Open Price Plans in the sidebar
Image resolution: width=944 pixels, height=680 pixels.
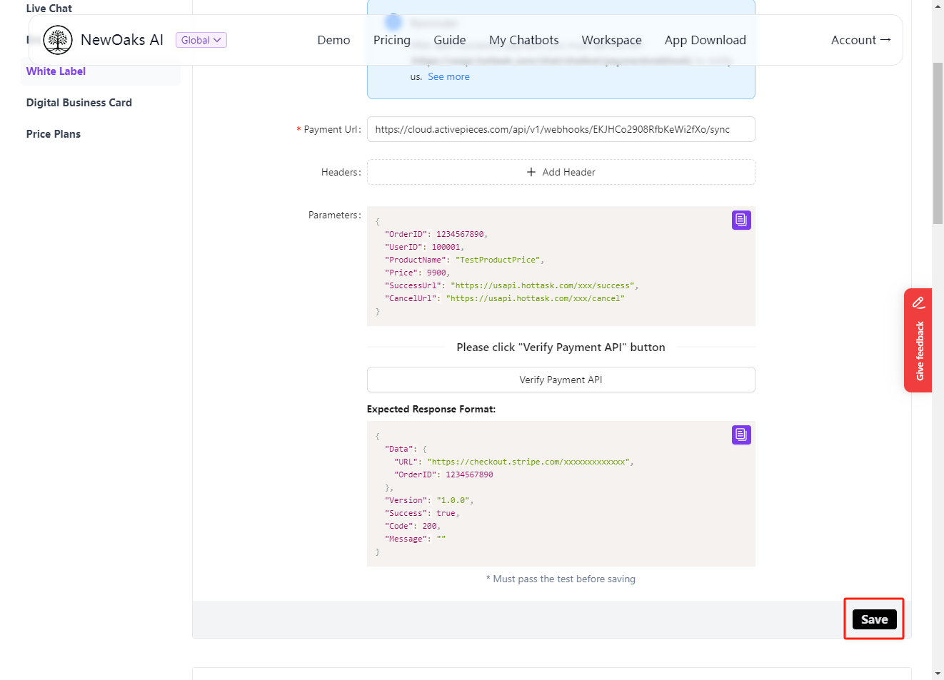[x=54, y=134]
